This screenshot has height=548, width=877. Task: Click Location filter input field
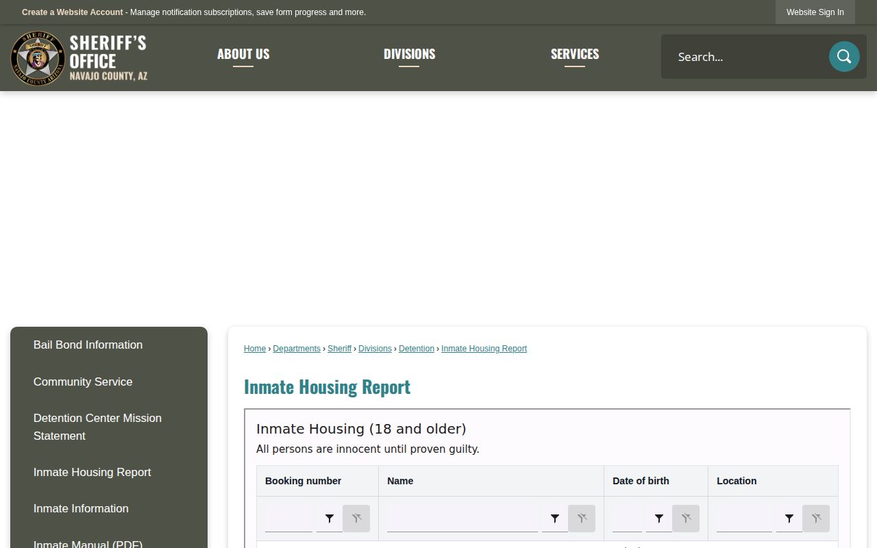click(744, 519)
